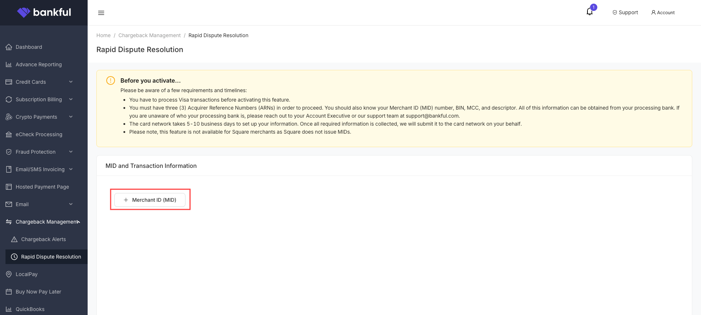Open Chargeback Management breadcrumb link
The height and width of the screenshot is (315, 701).
(149, 35)
